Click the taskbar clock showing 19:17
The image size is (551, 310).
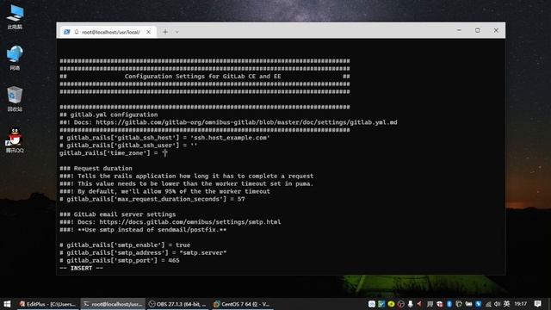click(520, 304)
